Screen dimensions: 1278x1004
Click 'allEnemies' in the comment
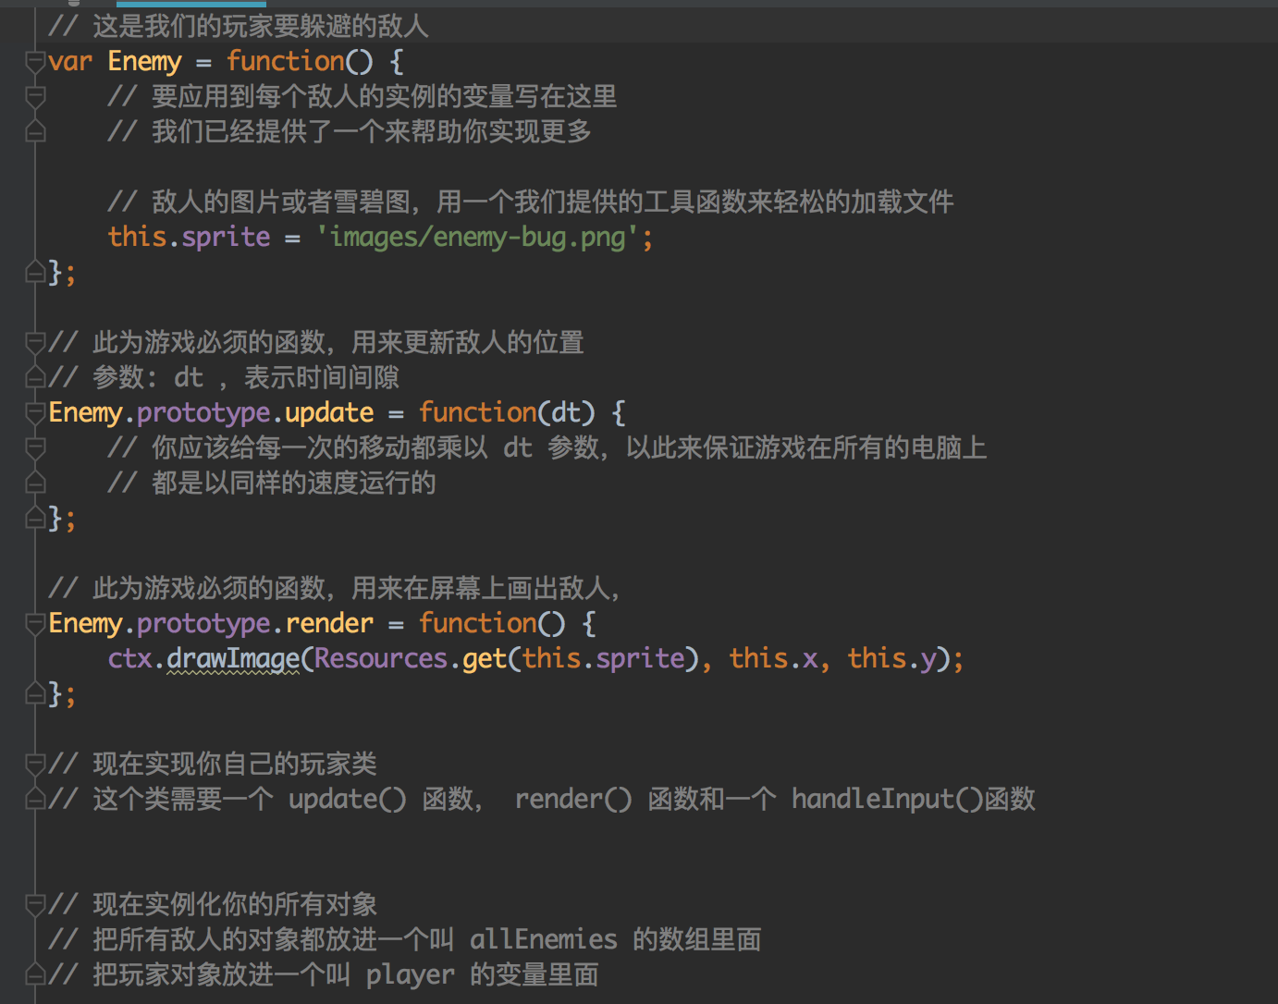pyautogui.click(x=544, y=940)
